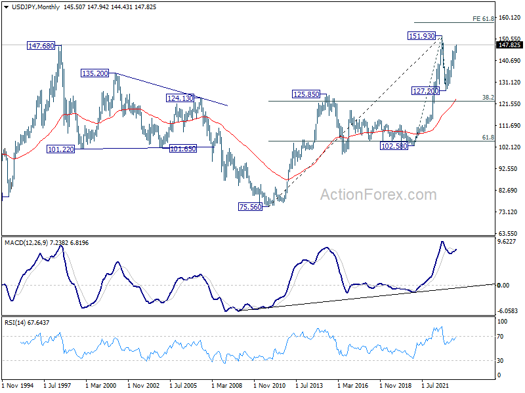
Task: Select the 160.120 price axis value
Action: tap(510, 18)
